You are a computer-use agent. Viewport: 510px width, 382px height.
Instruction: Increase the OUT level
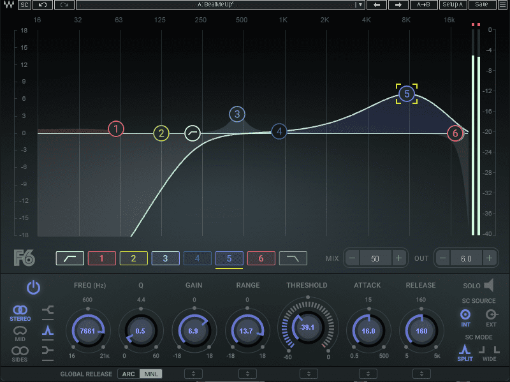click(x=489, y=258)
